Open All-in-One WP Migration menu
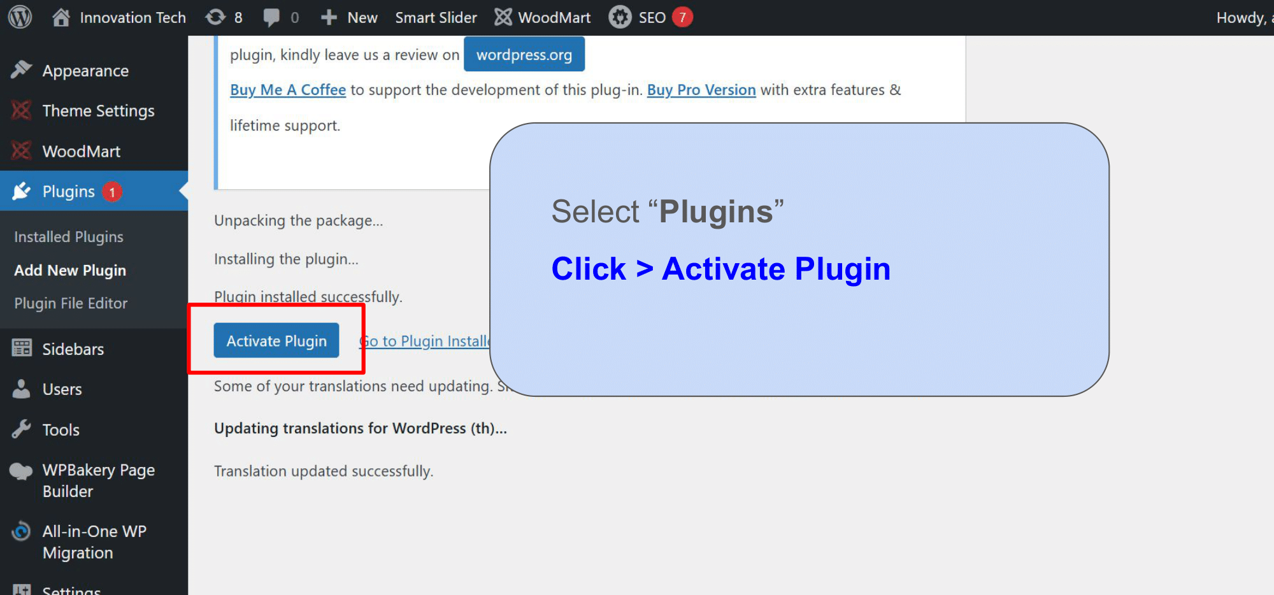This screenshot has width=1274, height=595. 94,542
